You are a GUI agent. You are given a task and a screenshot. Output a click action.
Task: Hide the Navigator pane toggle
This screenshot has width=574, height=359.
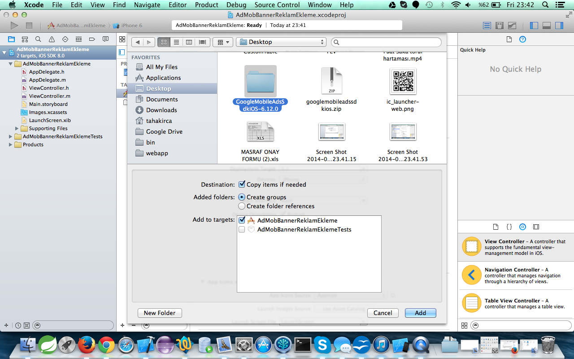point(534,26)
